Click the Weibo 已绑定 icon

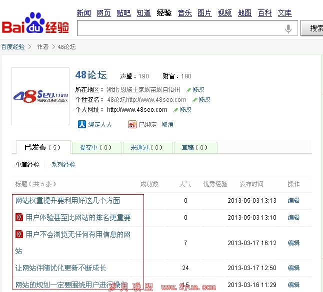(x=132, y=124)
